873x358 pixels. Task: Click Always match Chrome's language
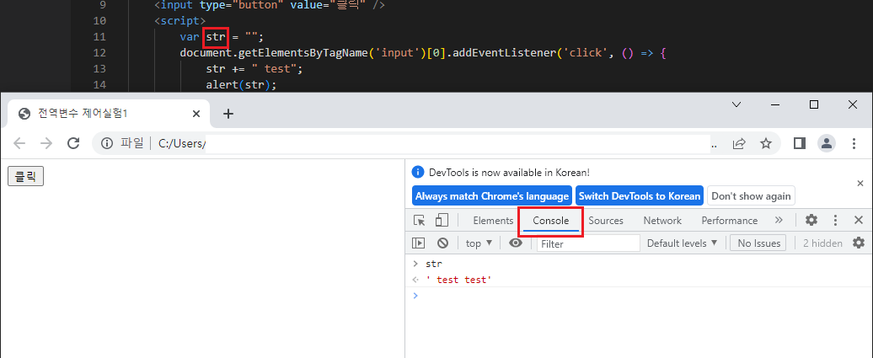click(491, 196)
